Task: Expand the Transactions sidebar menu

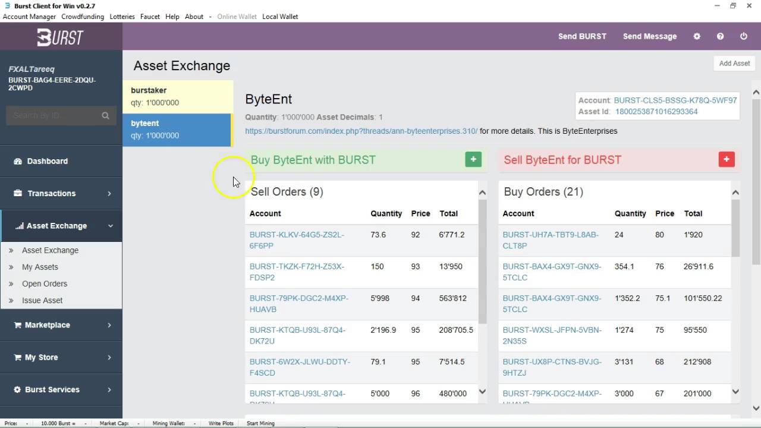Action: coord(61,193)
